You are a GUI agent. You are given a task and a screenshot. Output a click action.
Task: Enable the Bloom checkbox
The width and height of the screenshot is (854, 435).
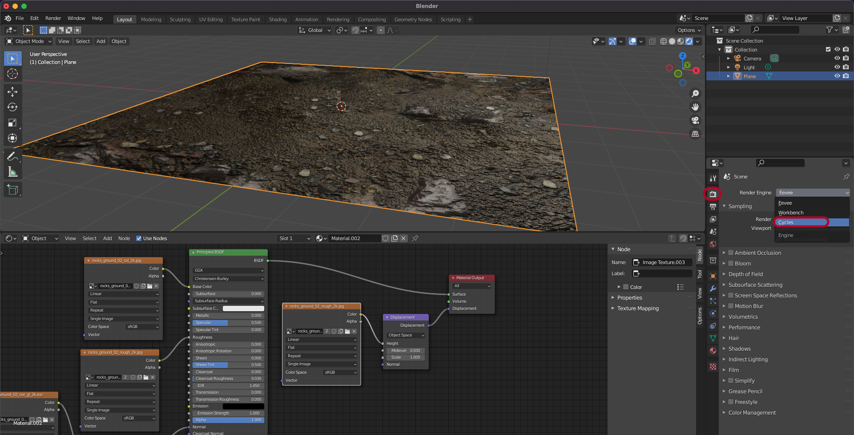[x=731, y=263]
